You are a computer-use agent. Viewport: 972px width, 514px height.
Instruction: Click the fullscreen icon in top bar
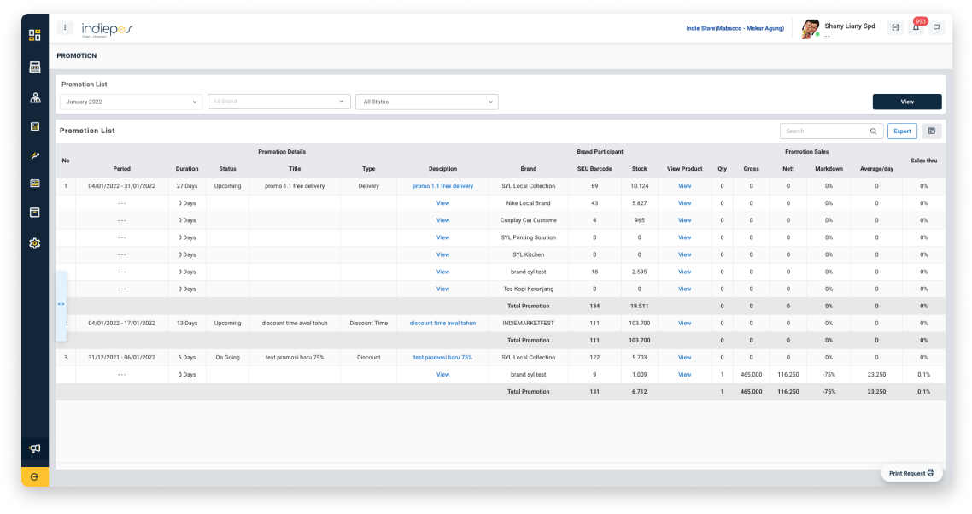pos(895,27)
